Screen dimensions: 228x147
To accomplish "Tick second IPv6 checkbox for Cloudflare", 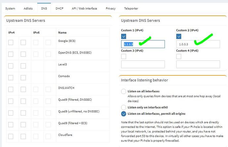I will (48, 136).
